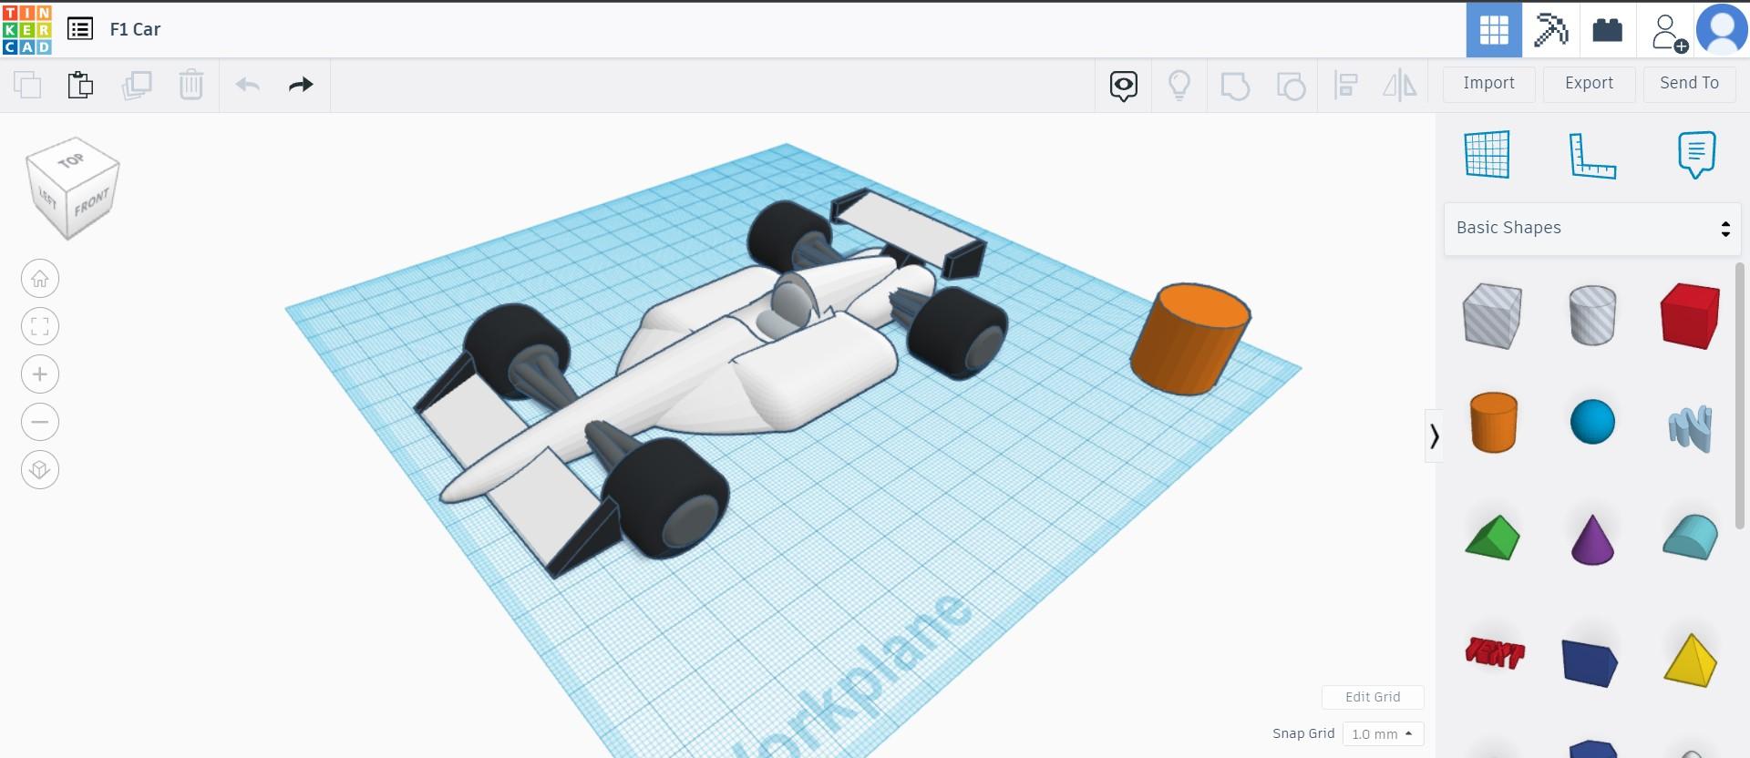Click the Duplicate and repeat icon

[137, 85]
